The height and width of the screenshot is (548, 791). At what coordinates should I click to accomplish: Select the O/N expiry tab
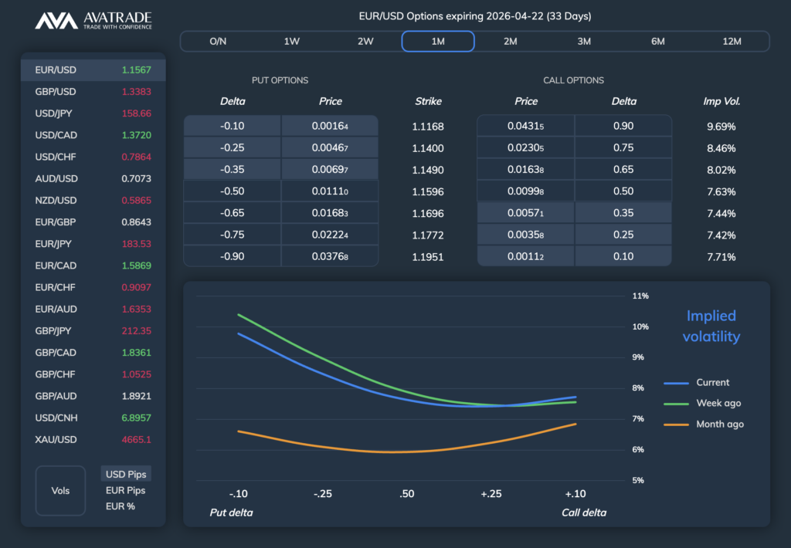[218, 41]
